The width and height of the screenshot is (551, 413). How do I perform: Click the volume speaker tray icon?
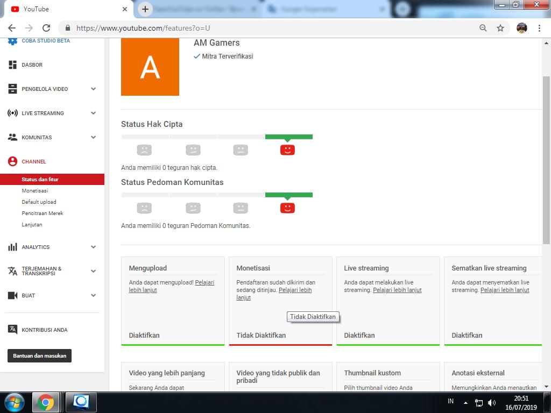pos(492,403)
